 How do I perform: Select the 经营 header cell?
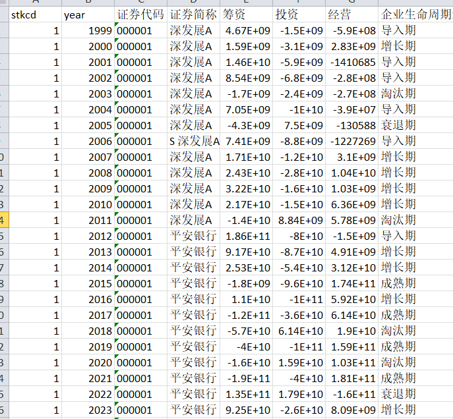point(351,14)
